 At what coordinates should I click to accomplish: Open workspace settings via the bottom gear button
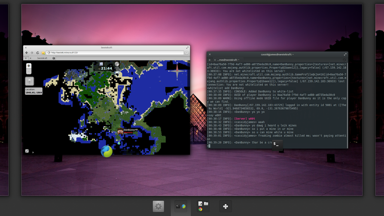158,207
